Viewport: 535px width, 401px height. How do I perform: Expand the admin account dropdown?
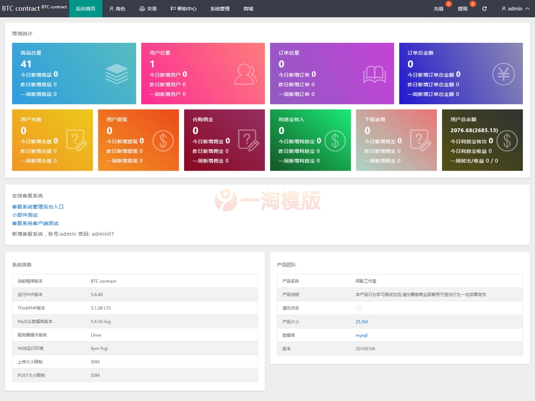(x=515, y=8)
